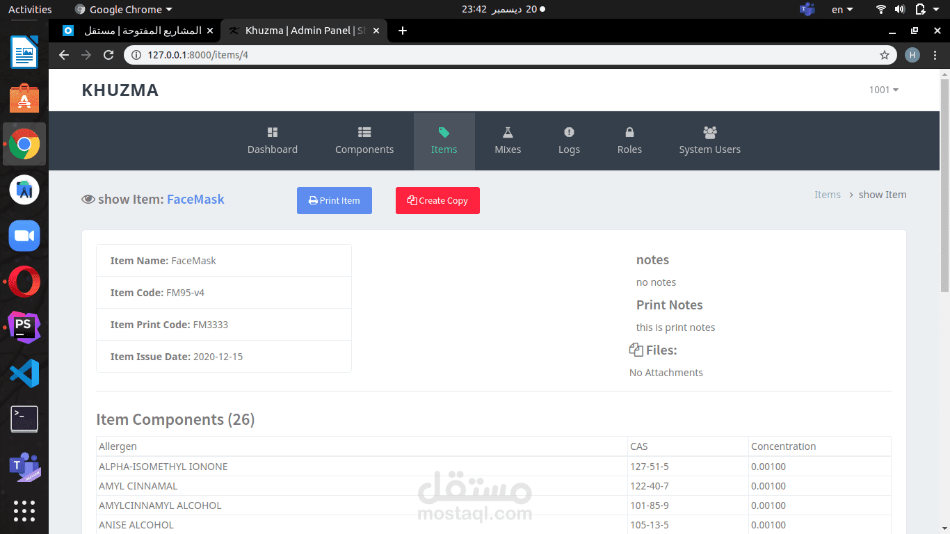Open the Logs section
This screenshot has width=950, height=534.
569,141
